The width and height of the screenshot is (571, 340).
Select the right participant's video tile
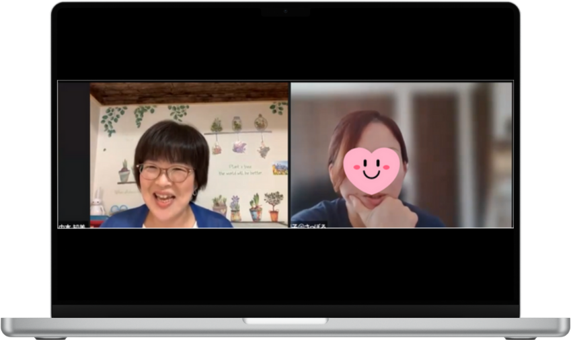(402, 155)
